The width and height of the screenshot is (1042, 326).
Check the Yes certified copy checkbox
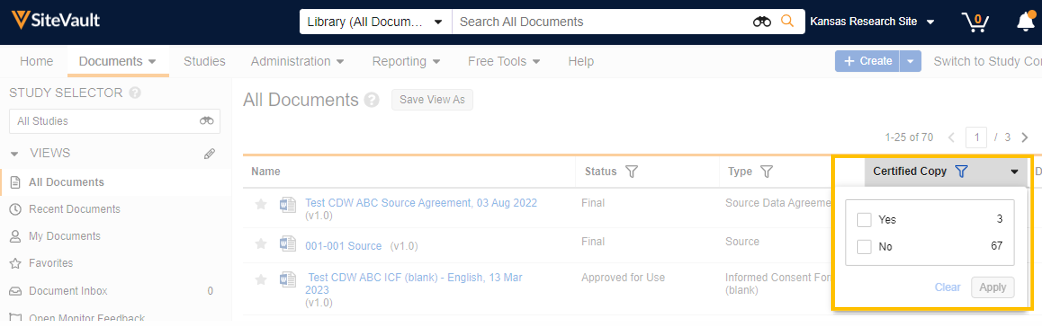863,220
